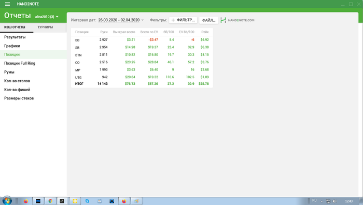Click the 110.6 bb/100 value for UTG

click(170, 77)
